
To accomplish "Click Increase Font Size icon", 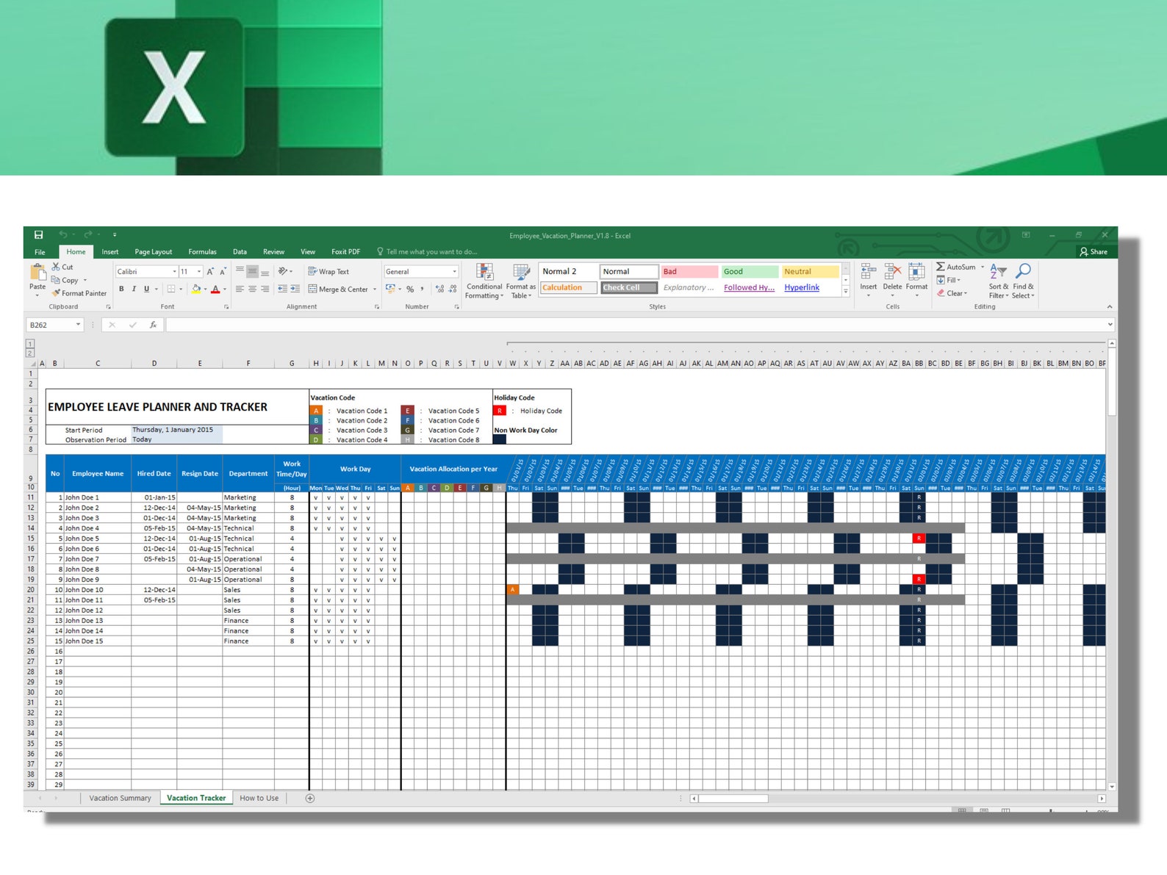I will [210, 271].
